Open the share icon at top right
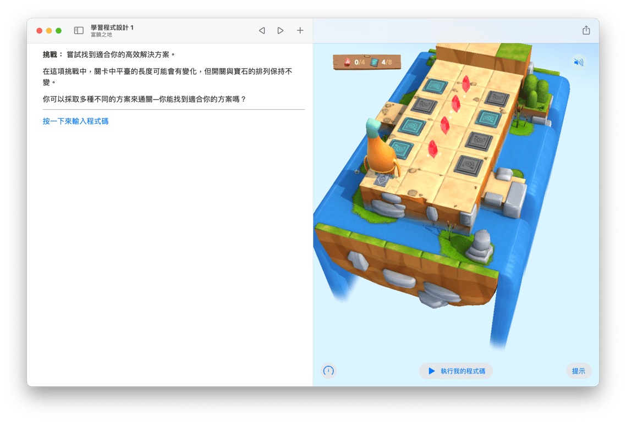The height and width of the screenshot is (422, 626). coord(586,30)
